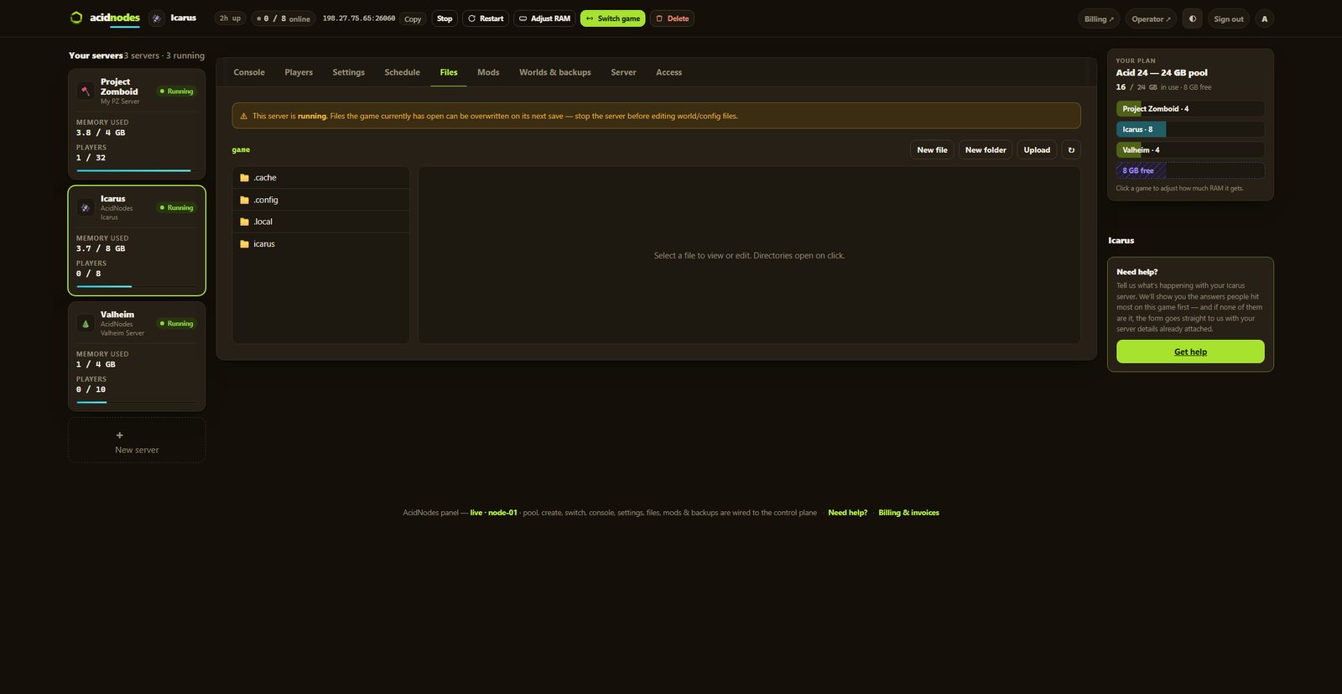Stop the Icarus server
The height and width of the screenshot is (694, 1342).
point(445,18)
